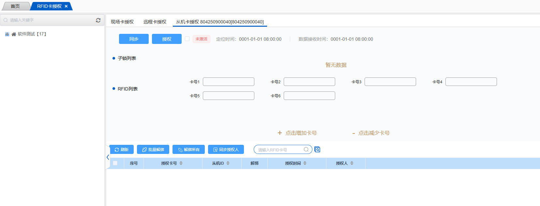The width and height of the screenshot is (540, 206).
Task: Sort by 授权卡号 column
Action: pos(181,163)
